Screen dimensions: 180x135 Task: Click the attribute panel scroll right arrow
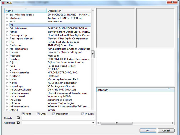coord(172,123)
